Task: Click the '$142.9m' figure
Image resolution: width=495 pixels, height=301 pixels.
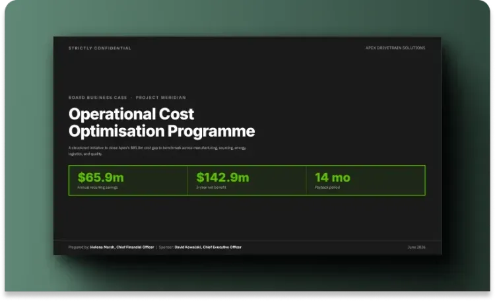Action: [222, 177]
